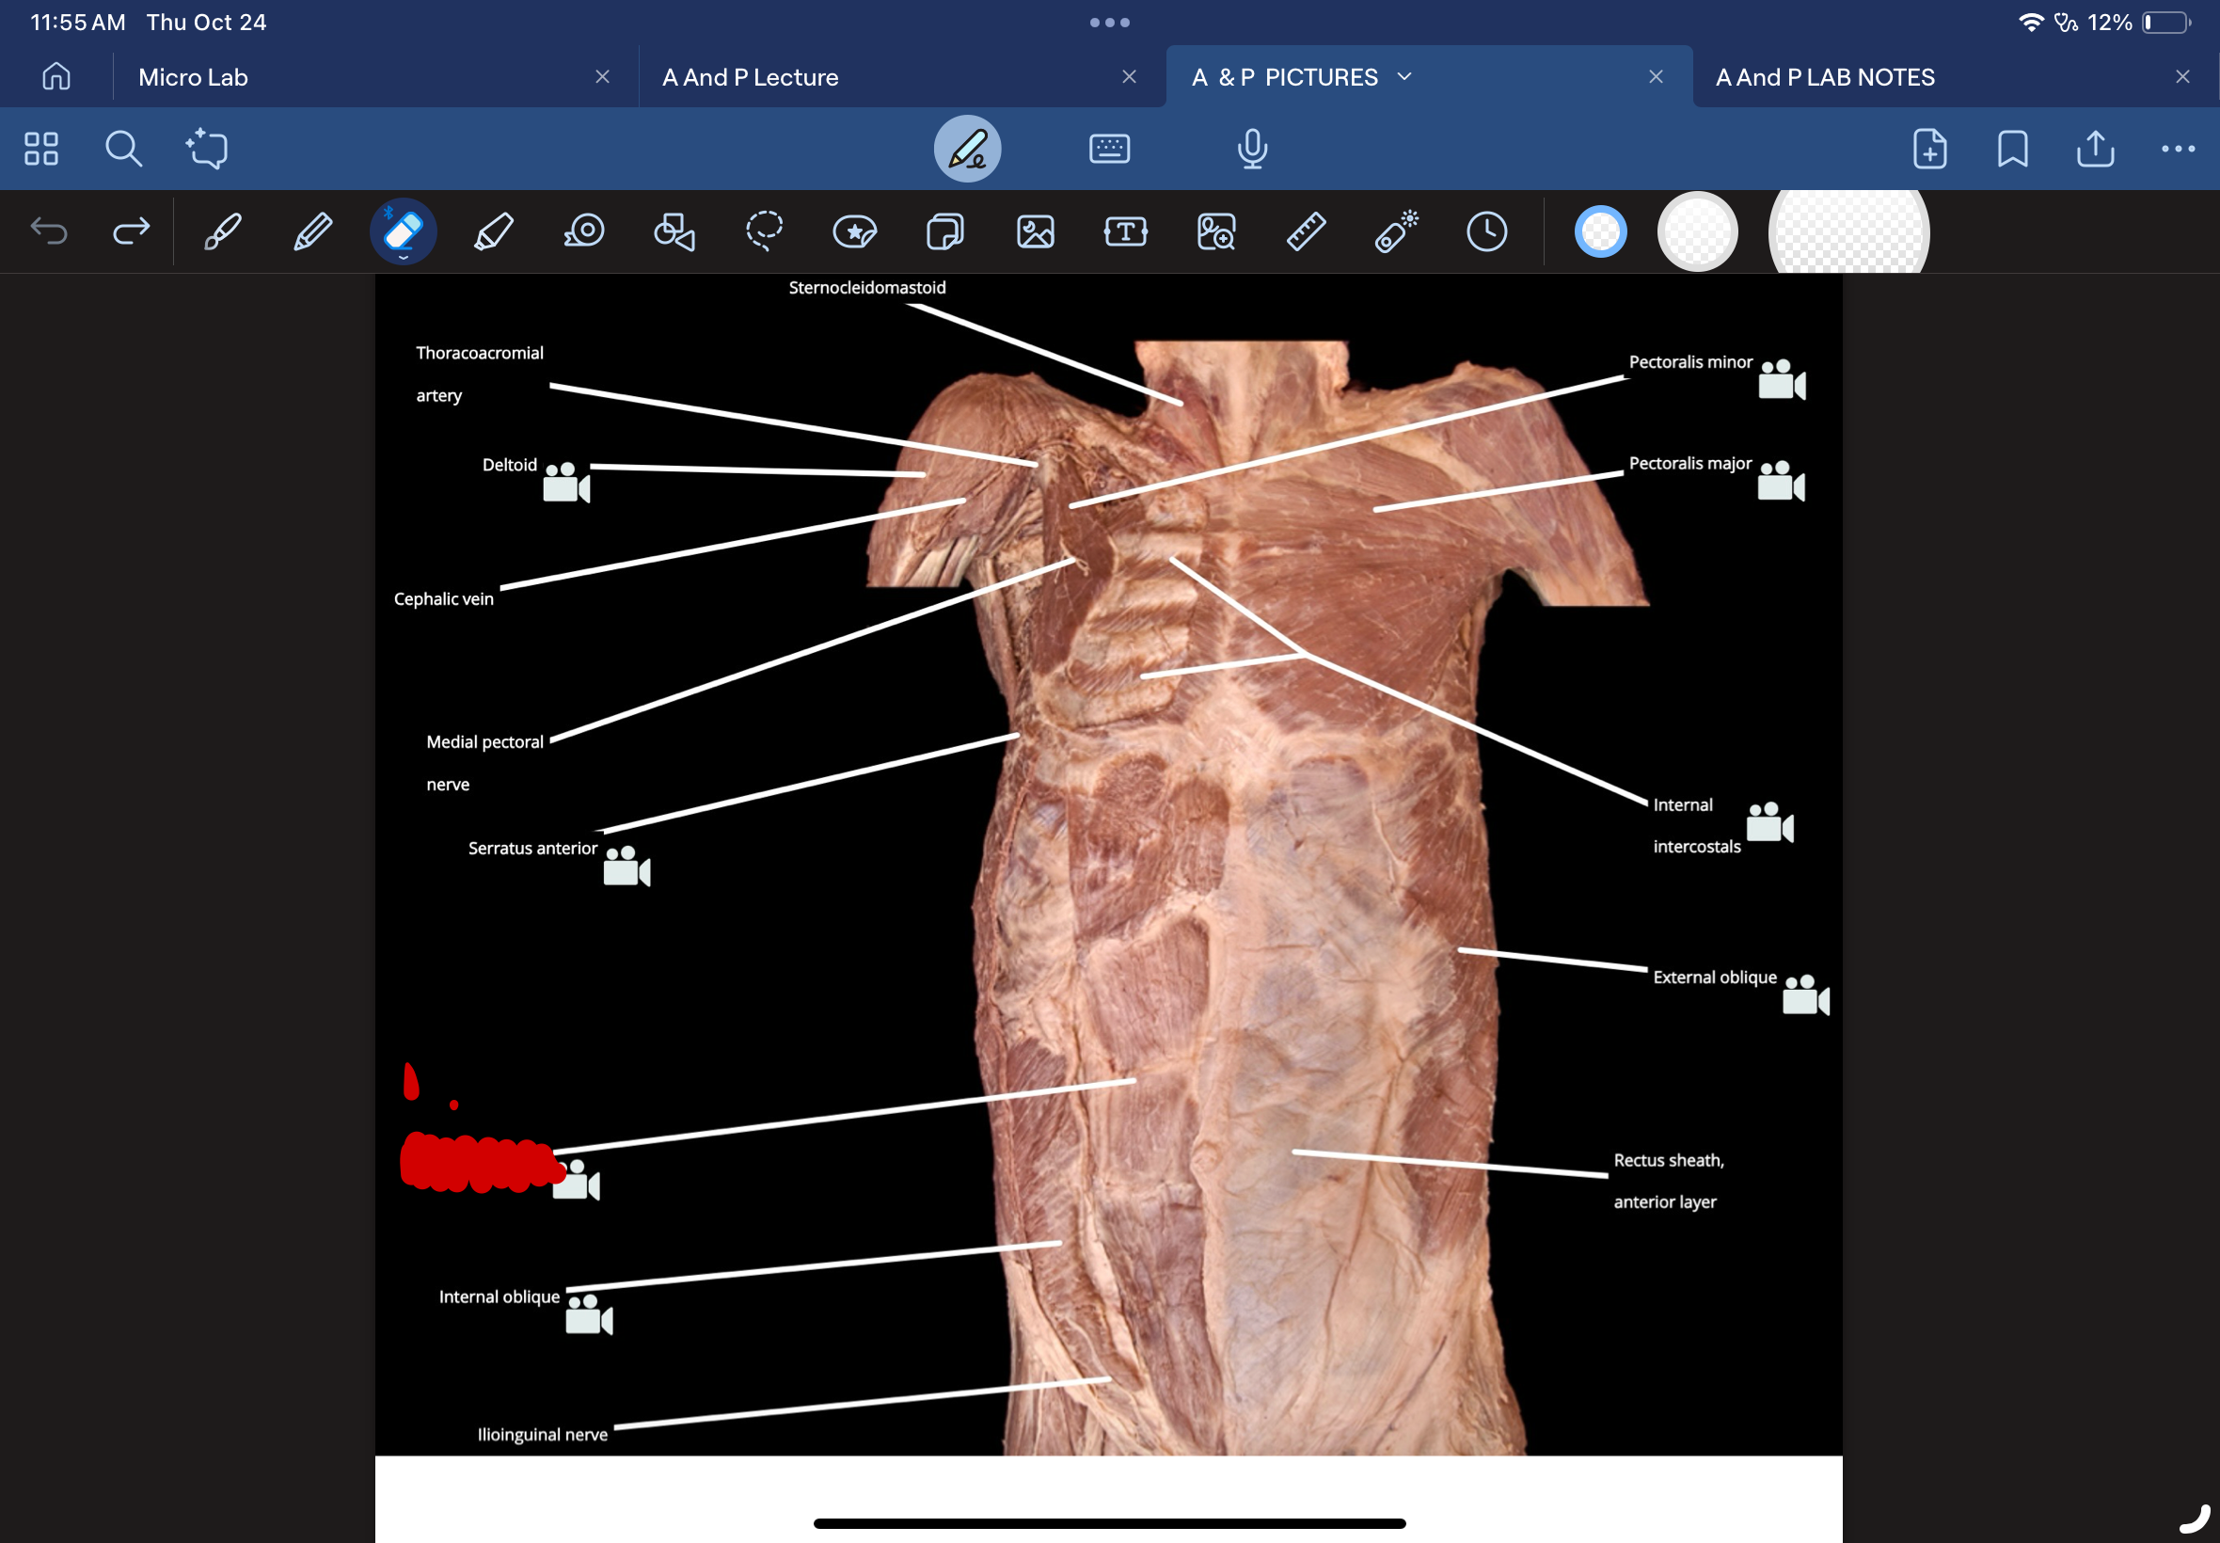Select the A & P PICTURES tab
This screenshot has width=2220, height=1543.
[1284, 77]
